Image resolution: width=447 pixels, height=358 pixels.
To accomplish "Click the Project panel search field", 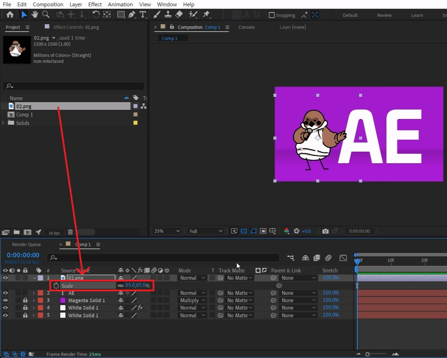I will [73, 86].
